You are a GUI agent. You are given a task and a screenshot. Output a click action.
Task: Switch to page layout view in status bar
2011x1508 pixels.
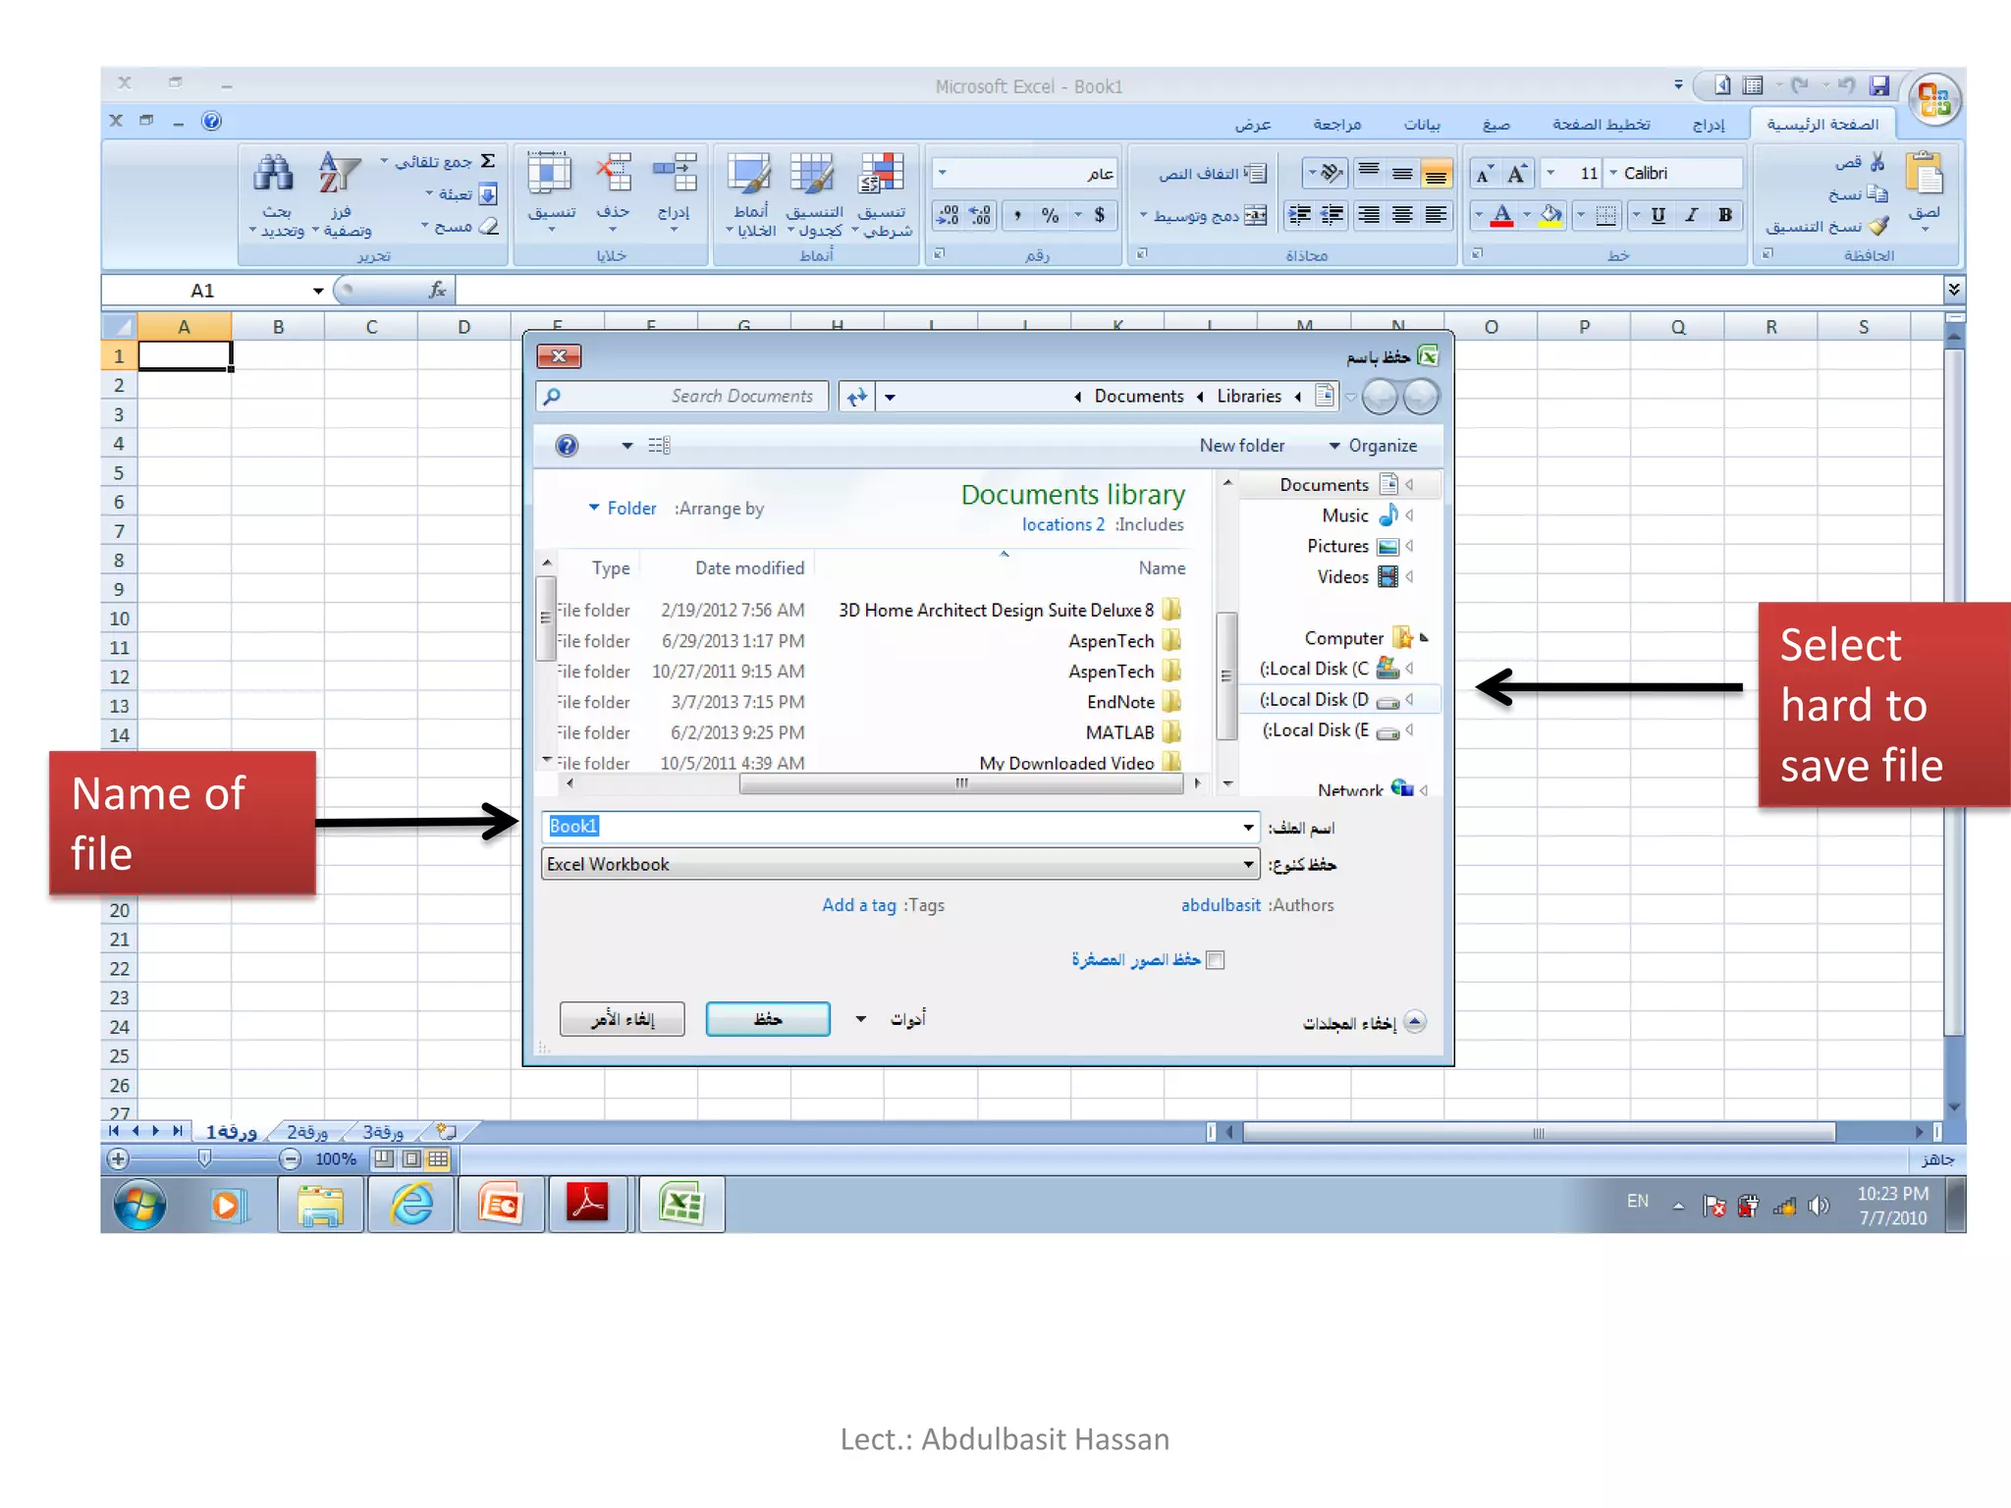[x=411, y=1159]
